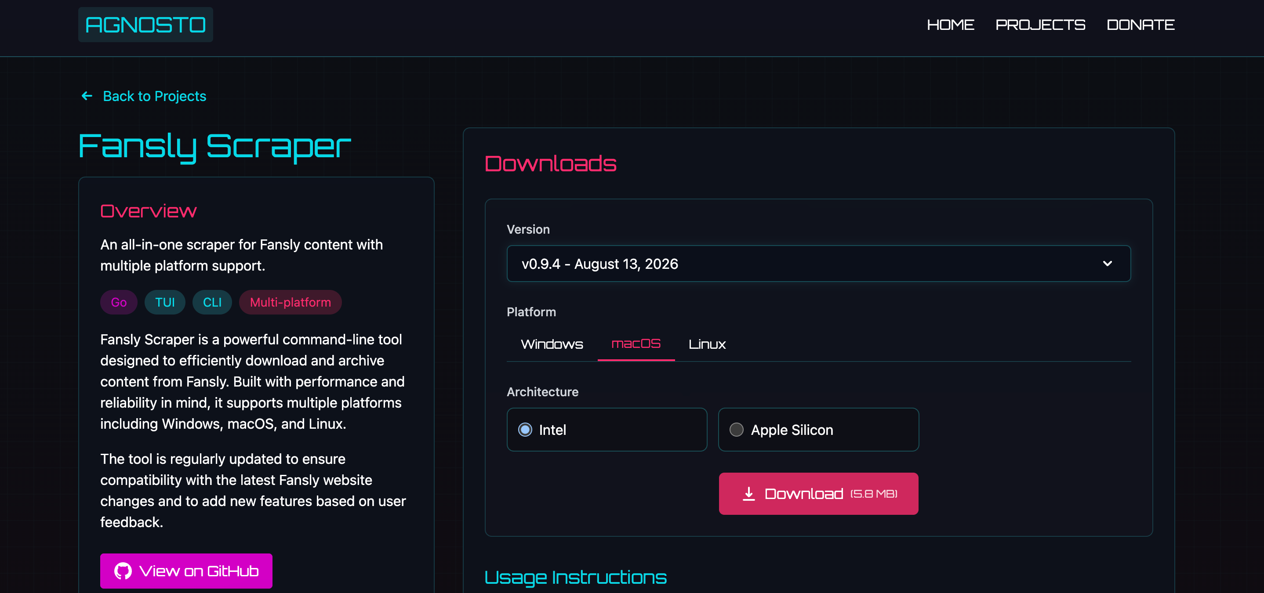This screenshot has height=593, width=1264.
Task: Click the Overview heading
Action: [148, 211]
